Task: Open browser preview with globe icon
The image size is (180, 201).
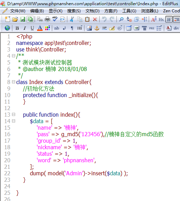Action: point(7,28)
